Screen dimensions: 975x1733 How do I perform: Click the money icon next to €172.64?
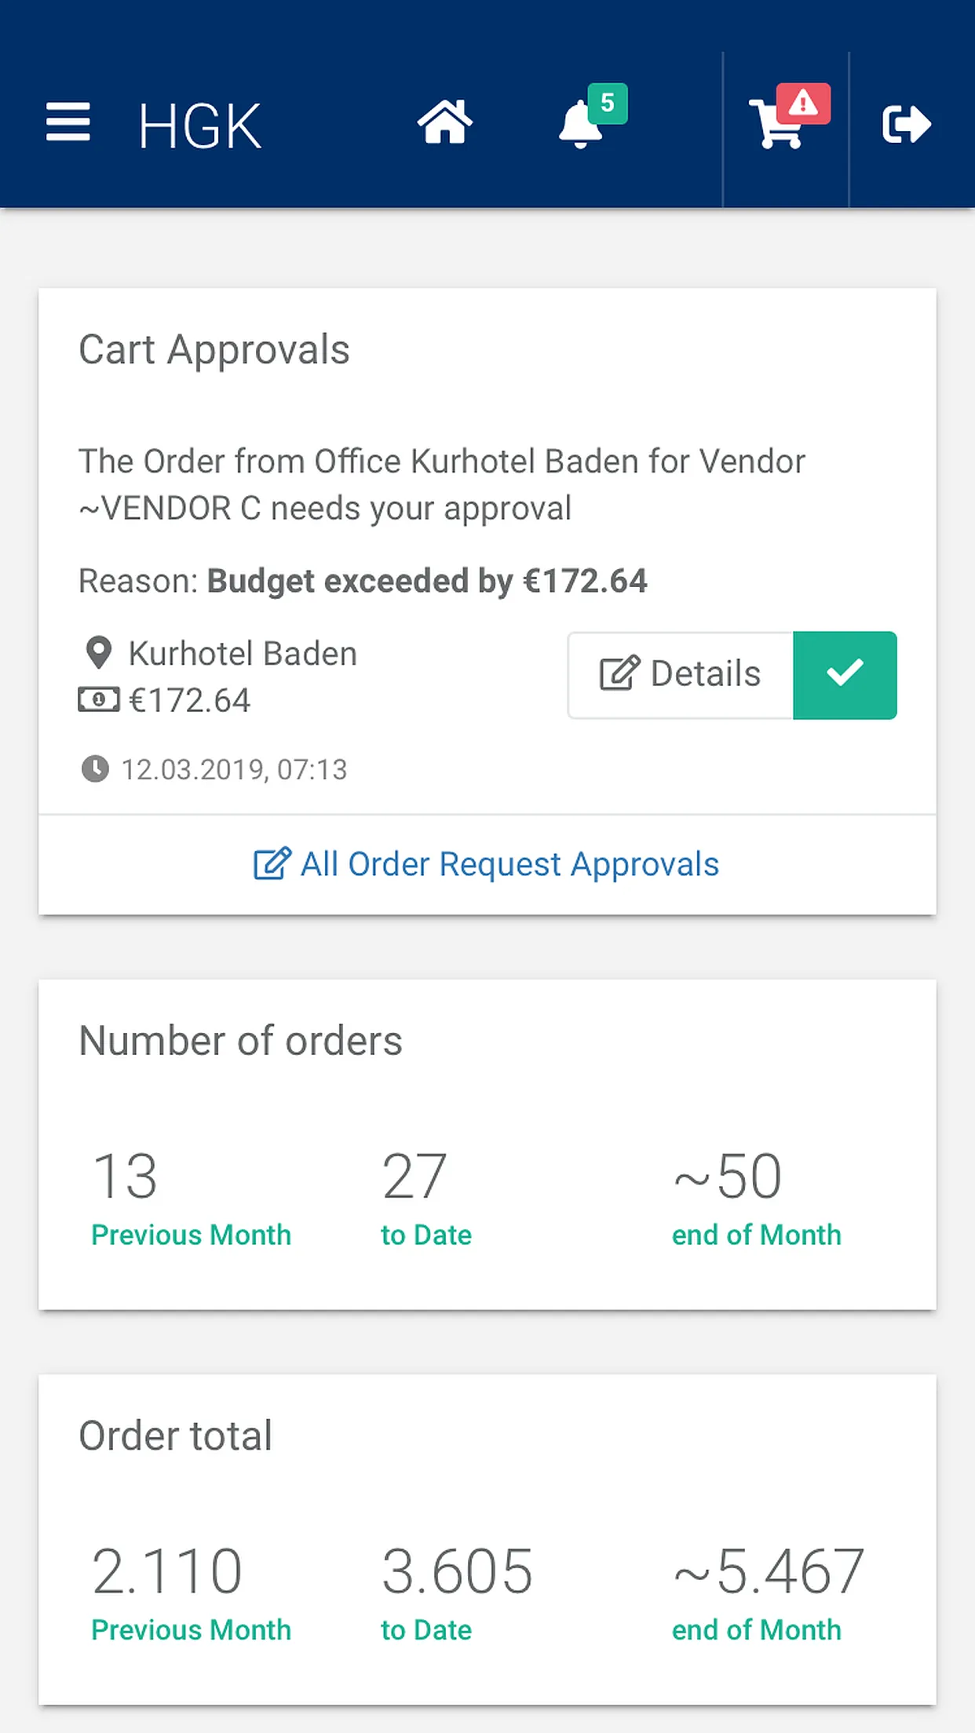[x=99, y=699]
